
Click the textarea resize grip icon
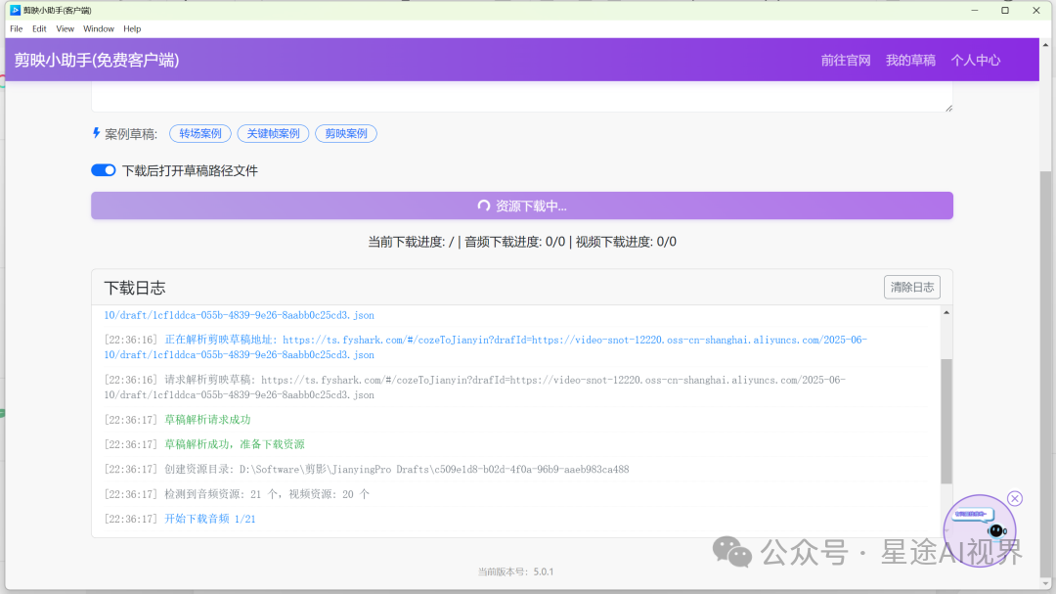tap(948, 108)
